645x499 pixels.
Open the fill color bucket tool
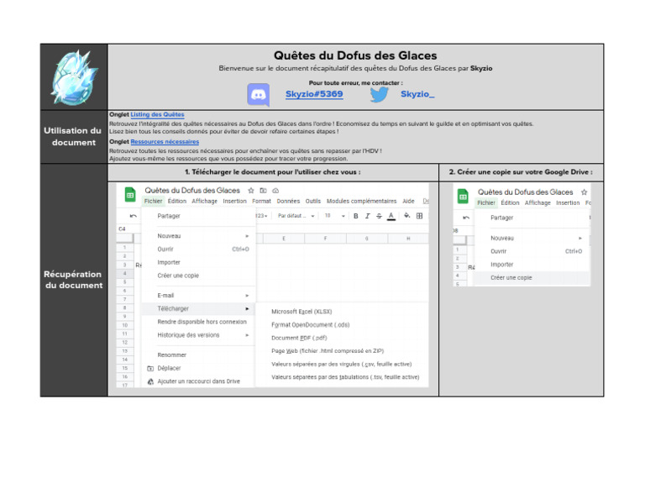[x=406, y=215]
